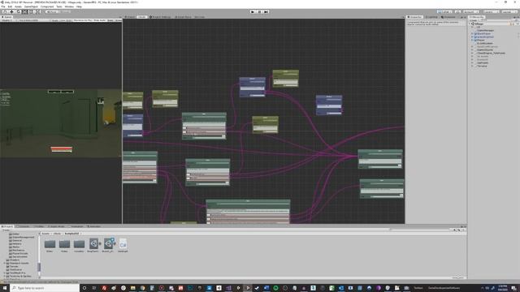Open the cloud services button
Viewport: 520px width, 292px height.
coord(457,11)
